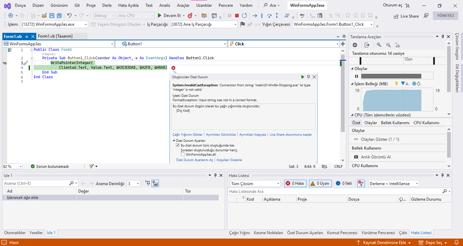Collapse the Özel Durum Ayarları section
The height and width of the screenshot is (246, 463).
pyautogui.click(x=174, y=140)
